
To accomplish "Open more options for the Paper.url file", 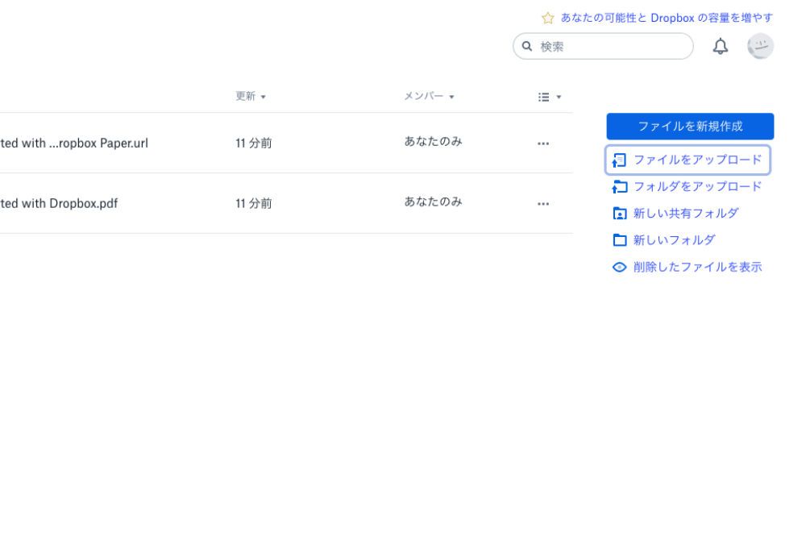I will (543, 143).
